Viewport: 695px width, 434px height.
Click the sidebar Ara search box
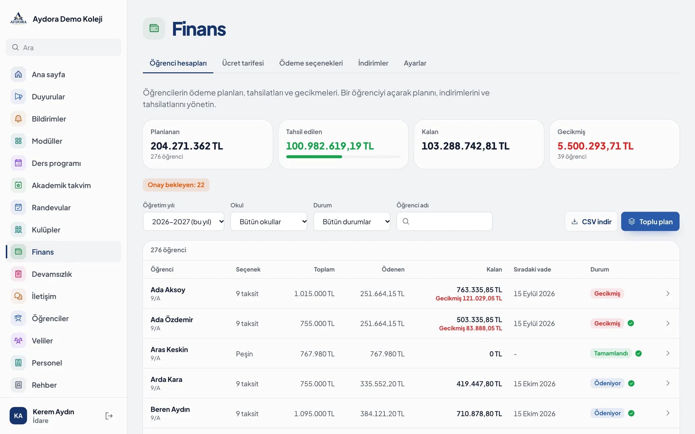click(63, 47)
